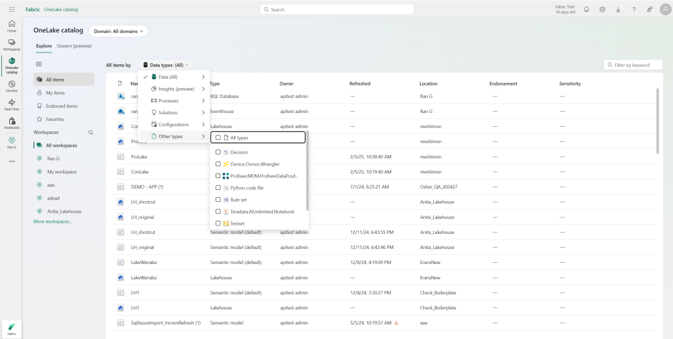This screenshot has width=673, height=339.
Task: Open the feedback icon in header
Action: click(x=650, y=9)
